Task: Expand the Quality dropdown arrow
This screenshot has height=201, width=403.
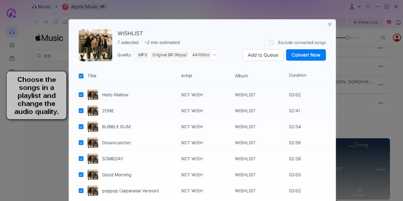Action: (x=215, y=55)
